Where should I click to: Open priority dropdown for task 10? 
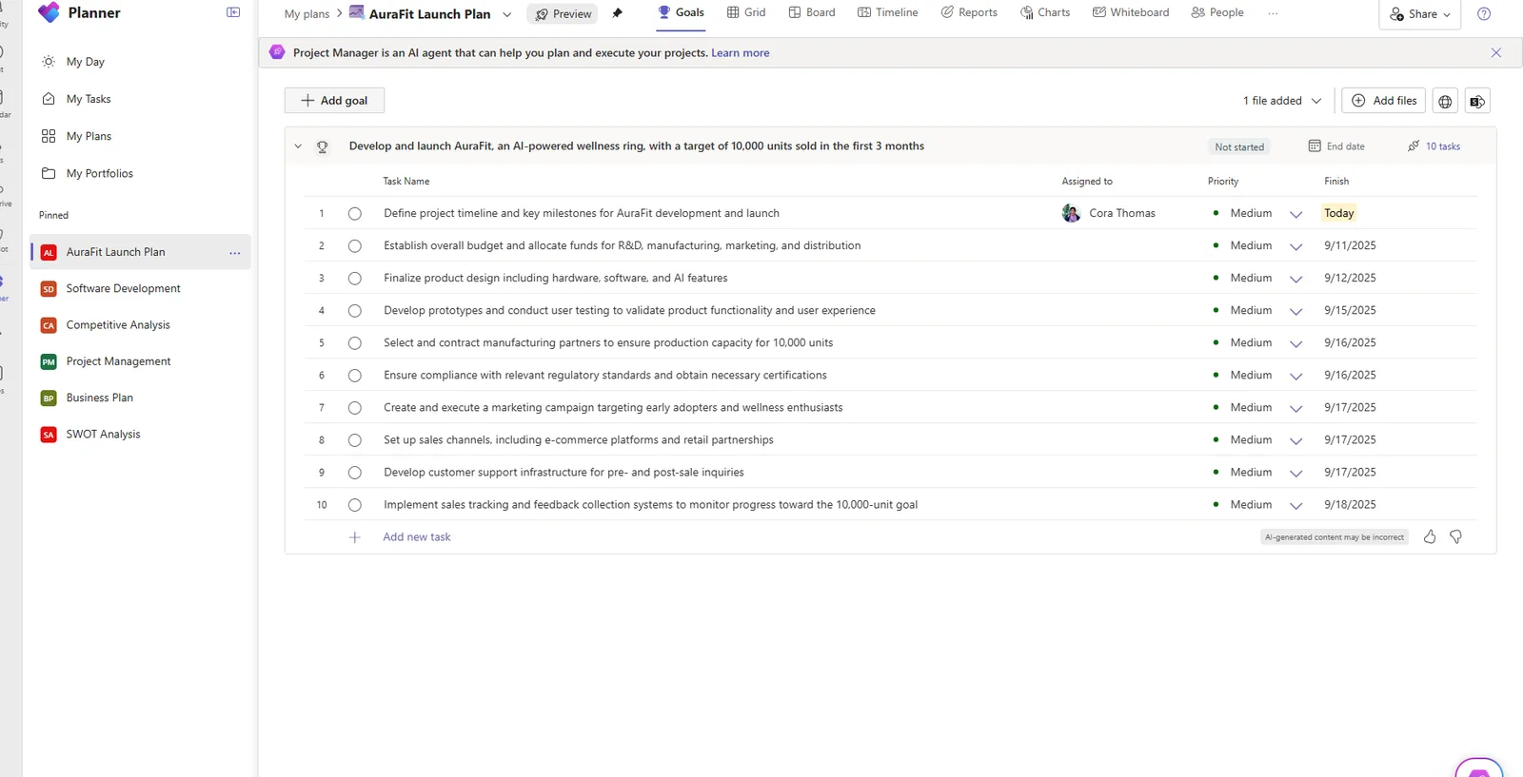point(1296,505)
